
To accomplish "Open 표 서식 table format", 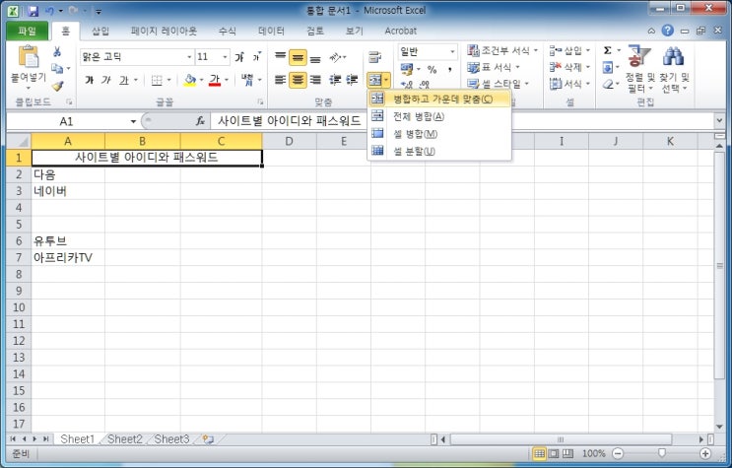I will (x=494, y=67).
